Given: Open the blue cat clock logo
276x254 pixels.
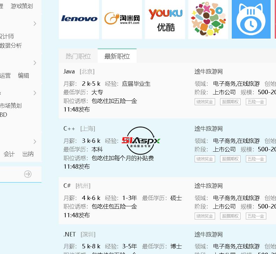Looking at the screenshot, I should pyautogui.click(x=251, y=19).
